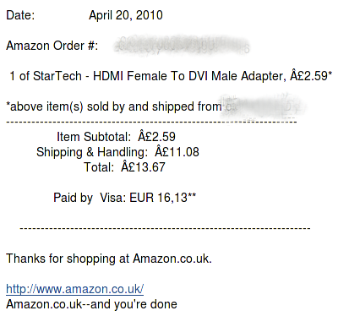Click the Shipping & Handling label
This screenshot has height=316, width=349.
tap(92, 152)
